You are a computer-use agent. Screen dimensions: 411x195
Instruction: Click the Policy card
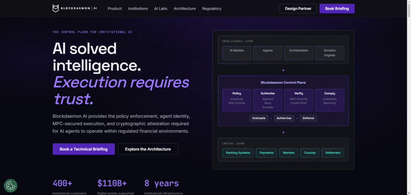click(237, 100)
